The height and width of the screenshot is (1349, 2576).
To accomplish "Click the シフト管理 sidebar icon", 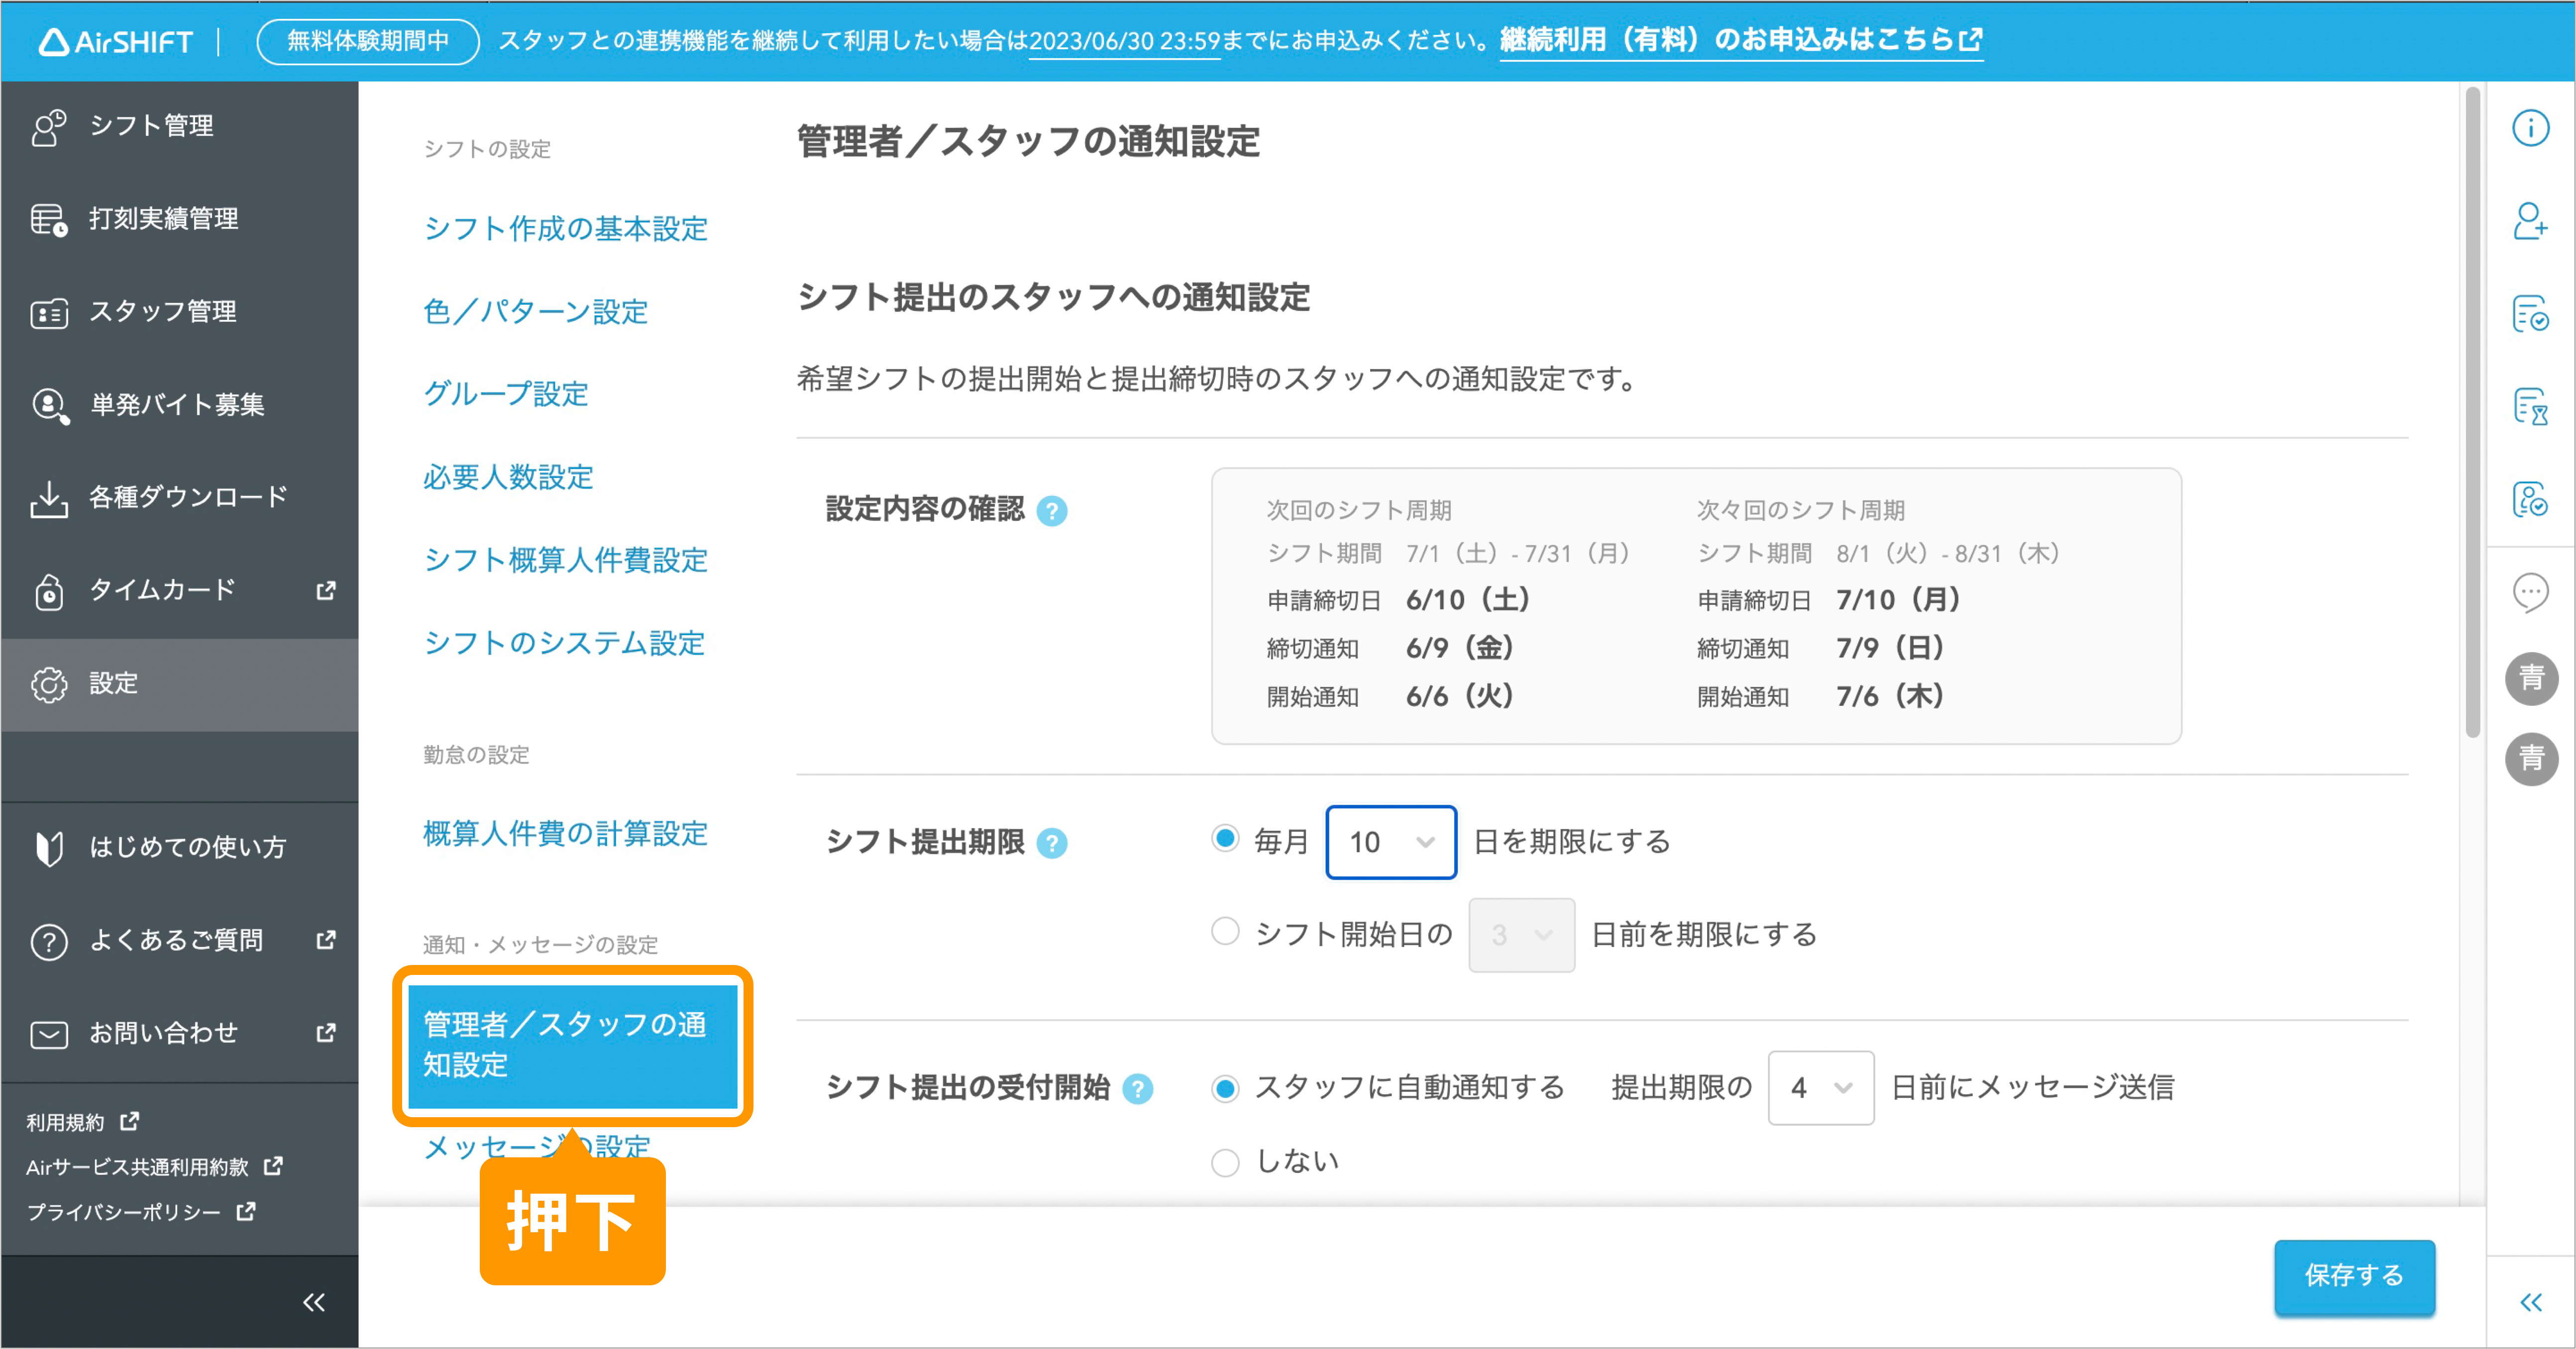I will pyautogui.click(x=48, y=127).
